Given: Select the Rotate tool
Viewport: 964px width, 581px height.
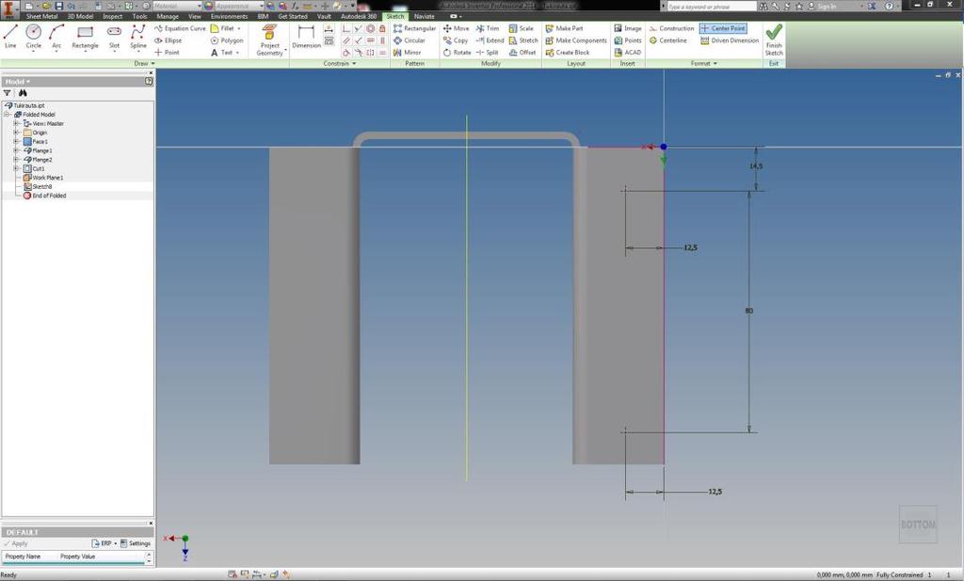Looking at the screenshot, I should coord(457,53).
